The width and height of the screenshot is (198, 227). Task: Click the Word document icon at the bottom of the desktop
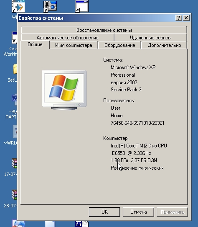[x=82, y=224]
